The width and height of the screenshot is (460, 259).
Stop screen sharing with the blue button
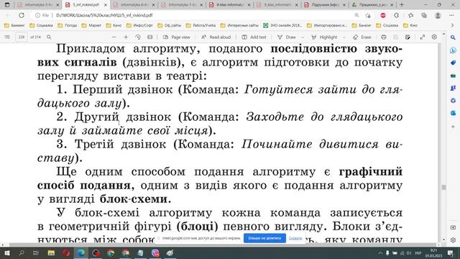[264, 238]
